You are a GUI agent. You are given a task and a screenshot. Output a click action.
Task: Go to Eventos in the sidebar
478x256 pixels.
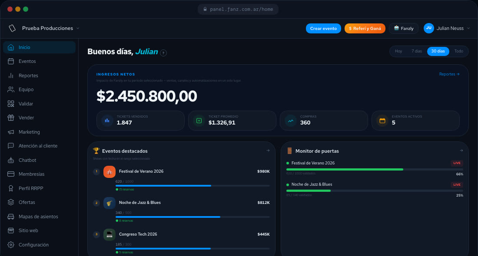pos(27,61)
